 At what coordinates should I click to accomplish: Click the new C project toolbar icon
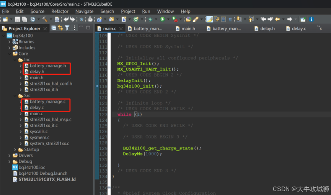(x=99, y=20)
